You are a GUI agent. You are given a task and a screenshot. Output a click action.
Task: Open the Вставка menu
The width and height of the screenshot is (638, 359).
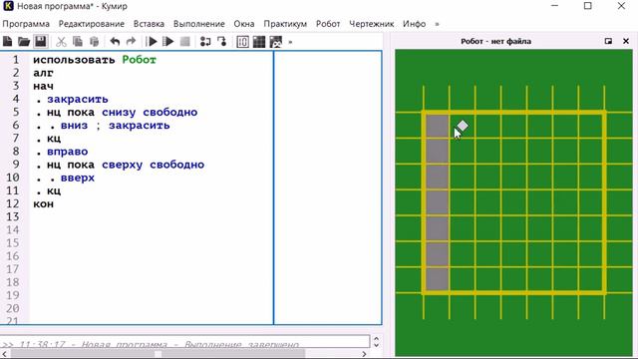tap(149, 24)
